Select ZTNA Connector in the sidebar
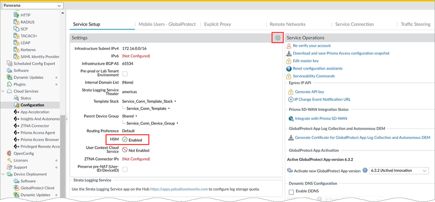 [x=35, y=126]
